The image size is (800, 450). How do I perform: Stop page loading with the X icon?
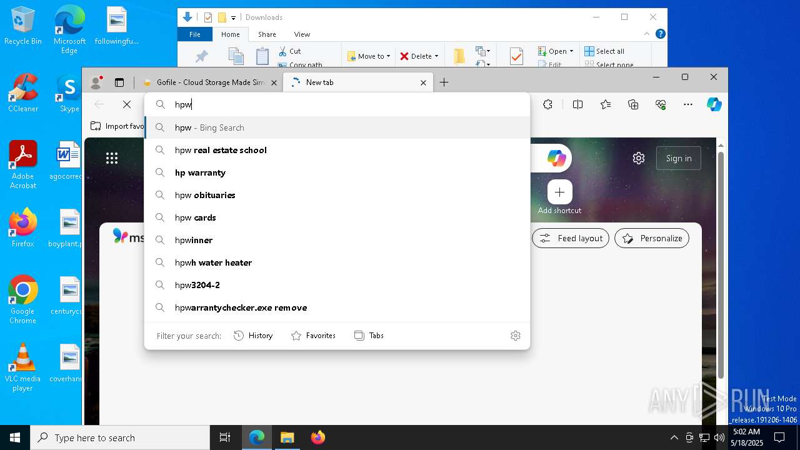(x=127, y=104)
